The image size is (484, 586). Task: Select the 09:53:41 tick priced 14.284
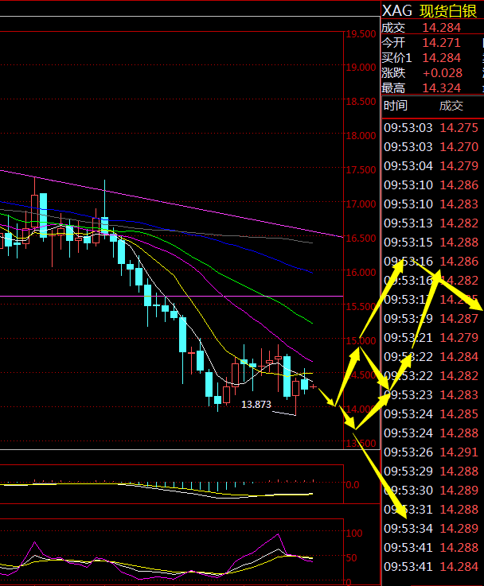431,566
